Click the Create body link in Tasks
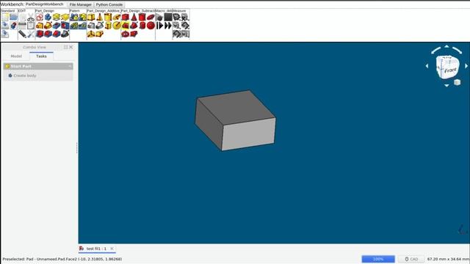The height and width of the screenshot is (264, 470). (24, 76)
